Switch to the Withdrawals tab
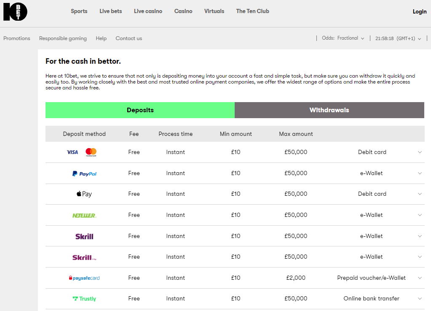The height and width of the screenshot is (311, 431). [329, 110]
